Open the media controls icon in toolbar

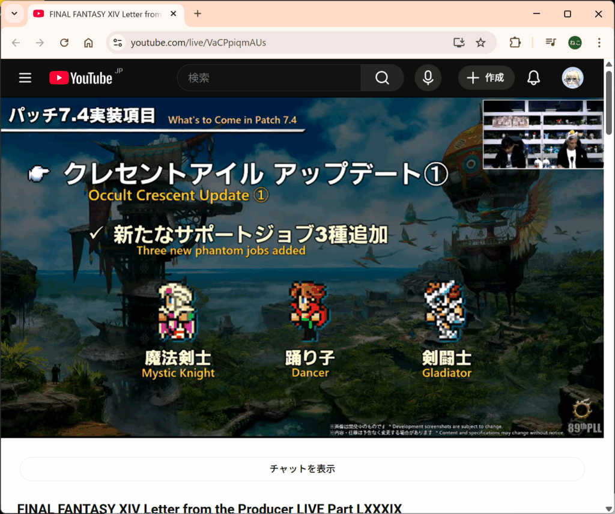pyautogui.click(x=550, y=43)
